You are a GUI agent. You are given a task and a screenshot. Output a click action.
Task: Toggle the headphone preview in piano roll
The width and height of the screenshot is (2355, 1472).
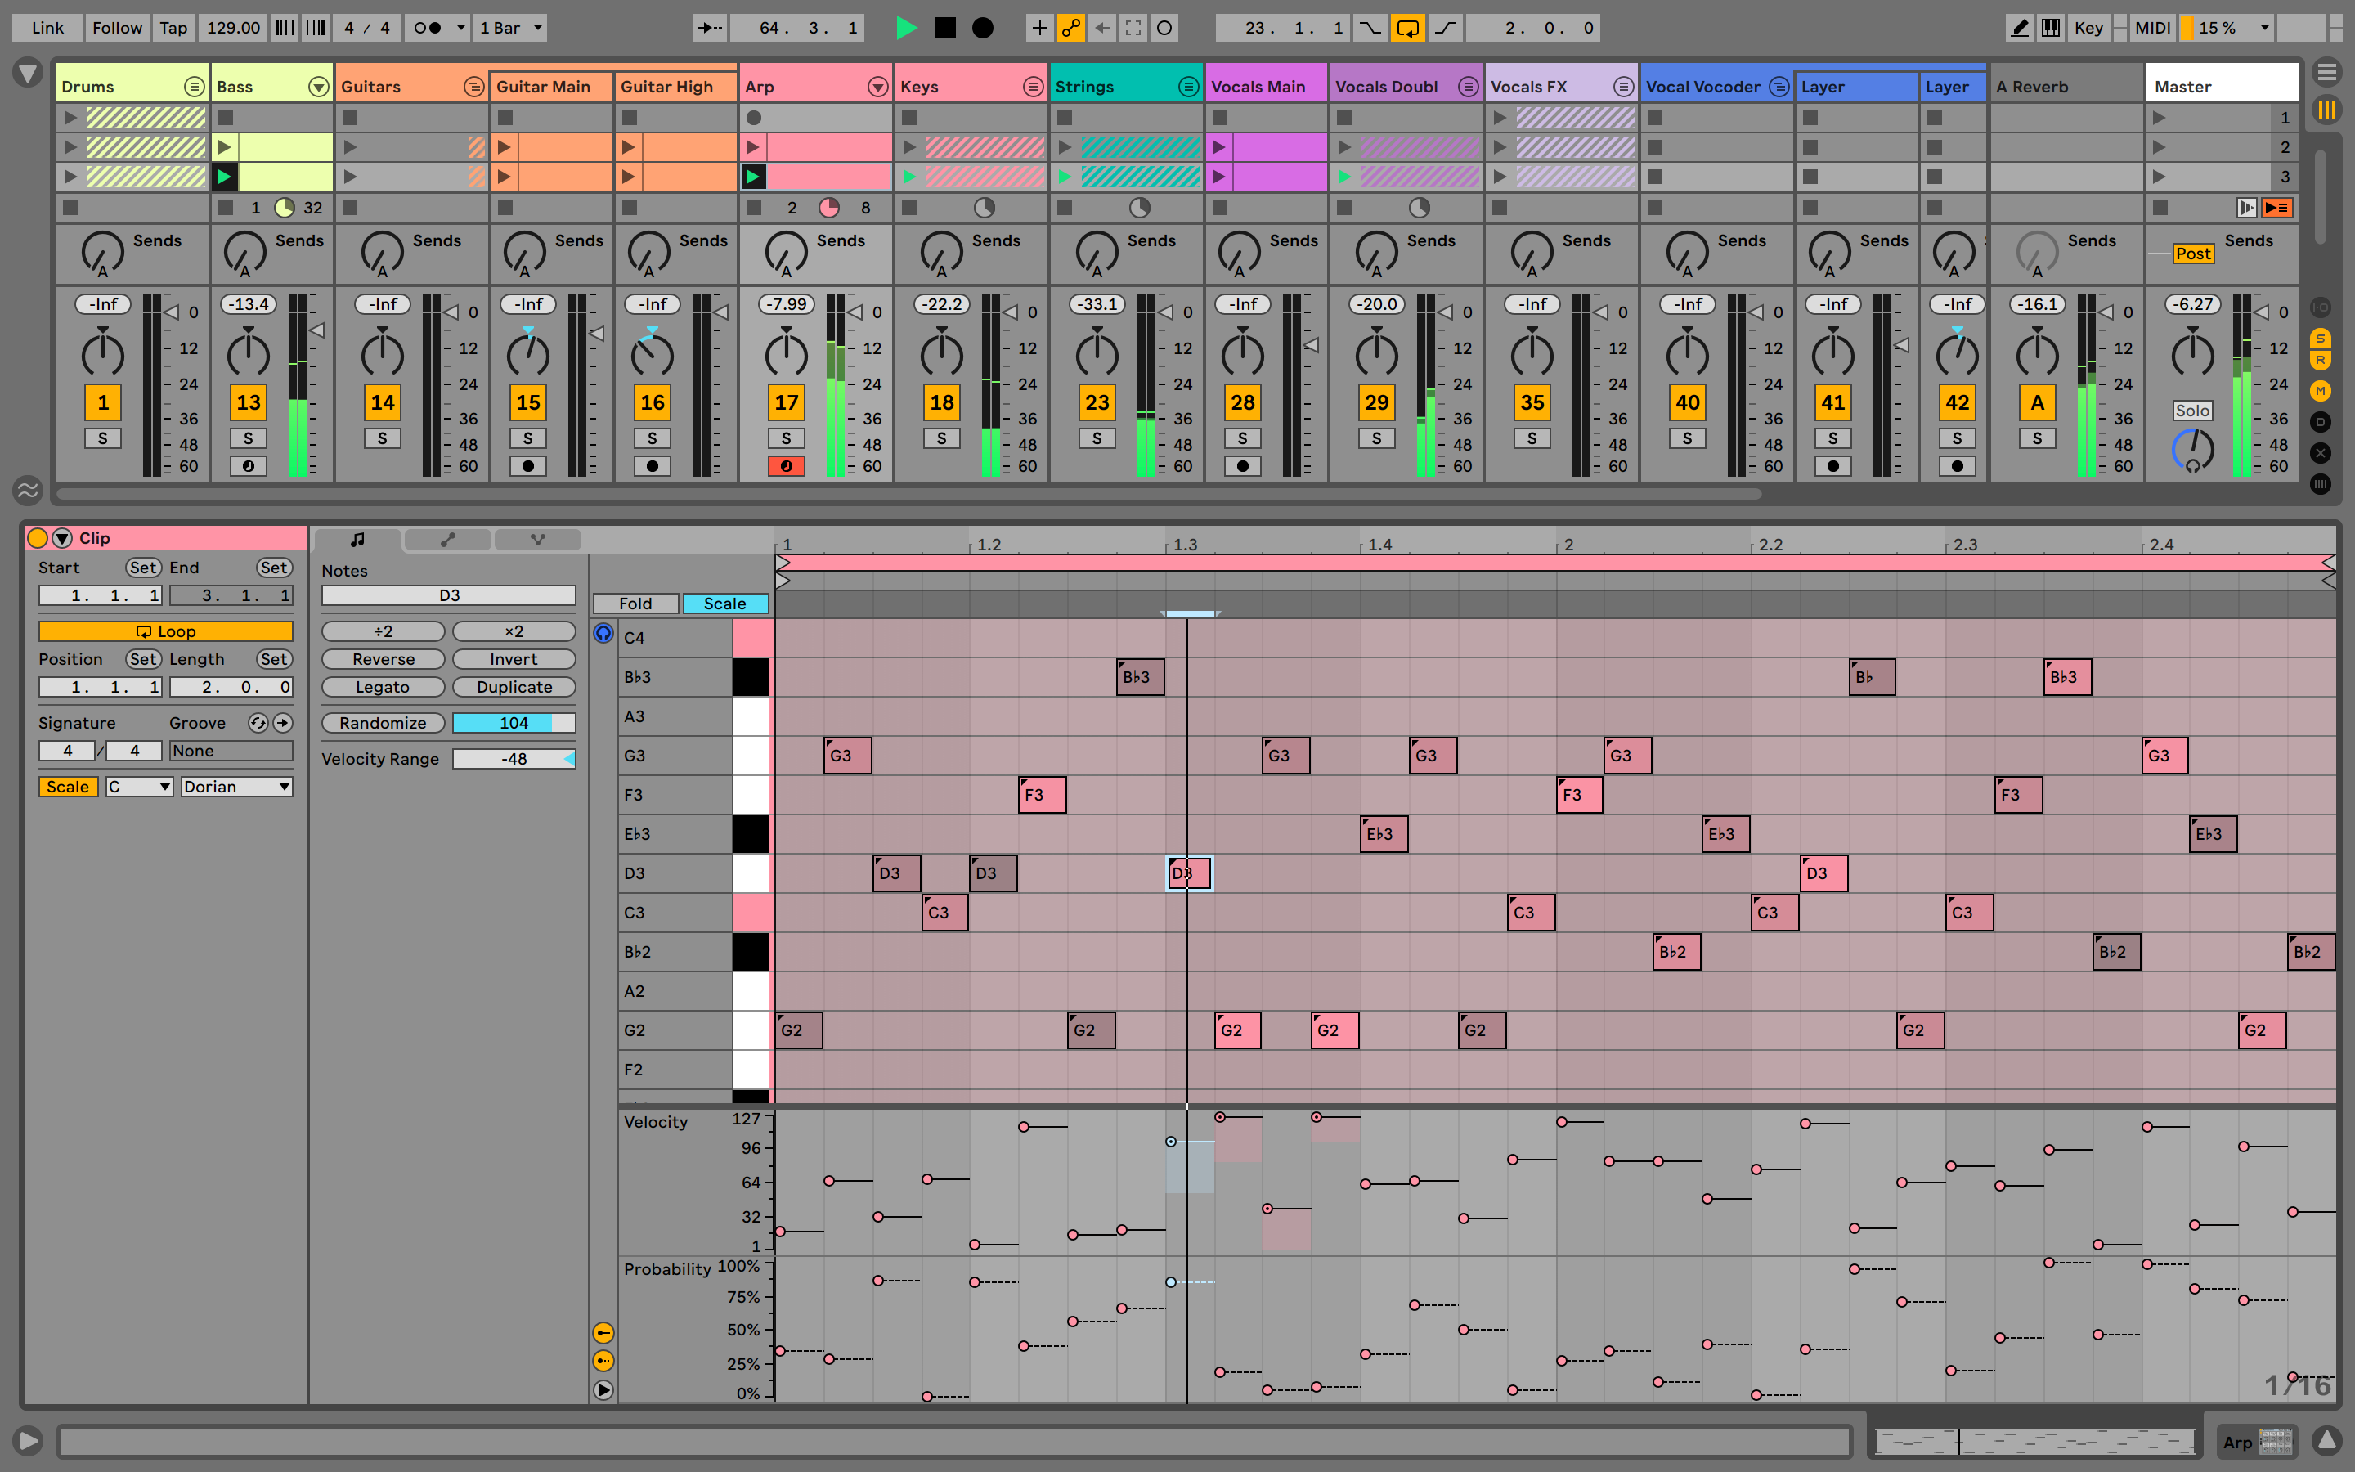[603, 634]
